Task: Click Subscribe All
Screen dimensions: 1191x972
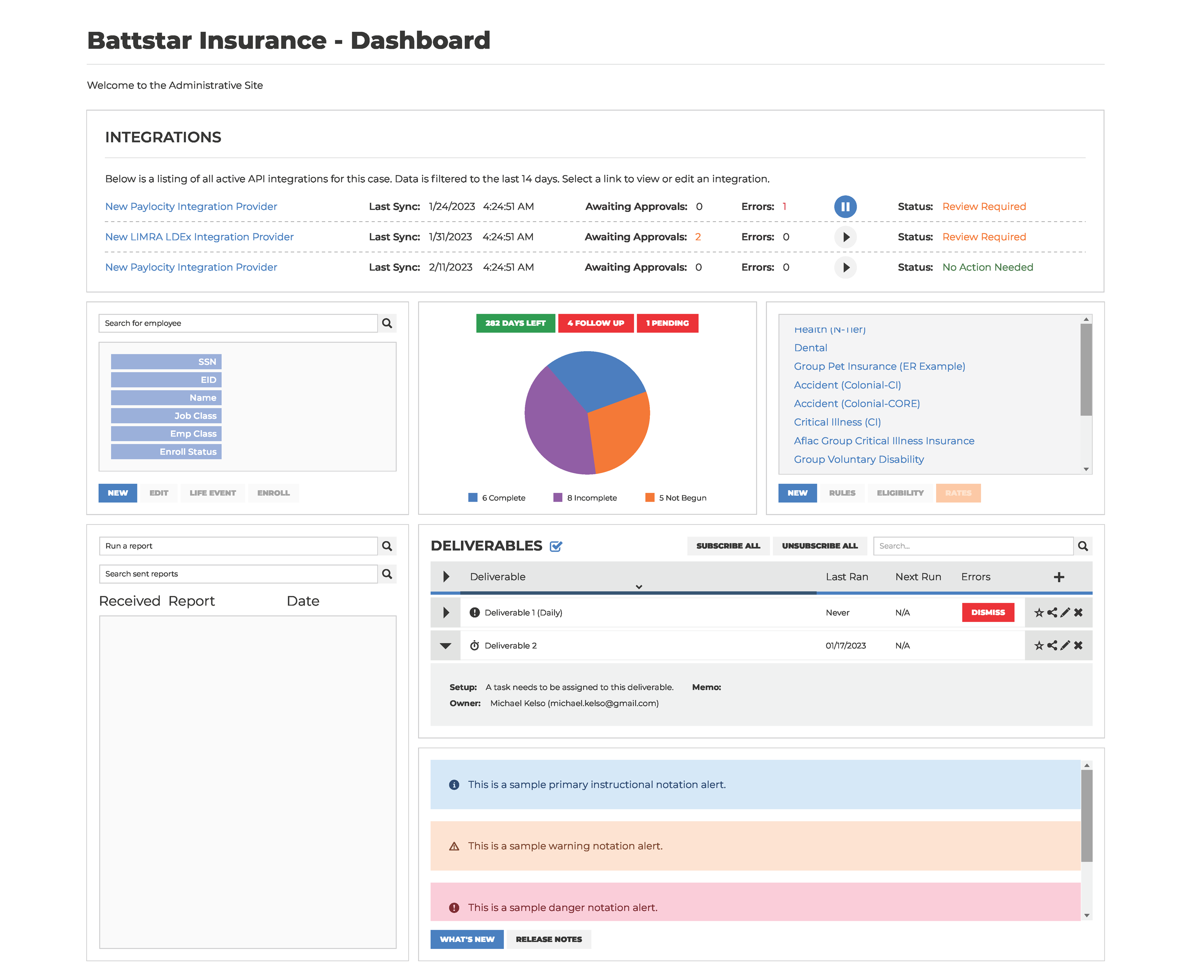Action: point(728,546)
